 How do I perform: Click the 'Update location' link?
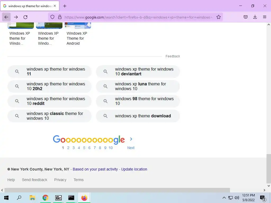click(134, 169)
